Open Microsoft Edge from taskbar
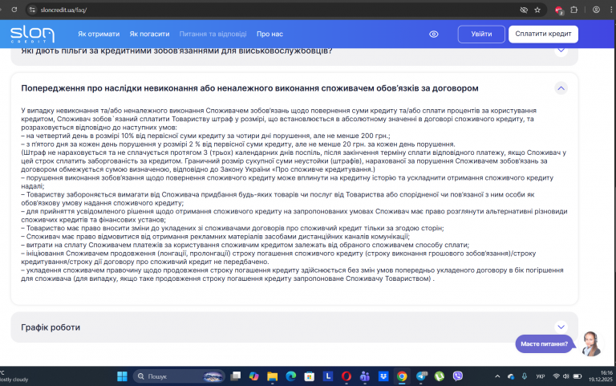The image size is (616, 386). click(x=290, y=376)
